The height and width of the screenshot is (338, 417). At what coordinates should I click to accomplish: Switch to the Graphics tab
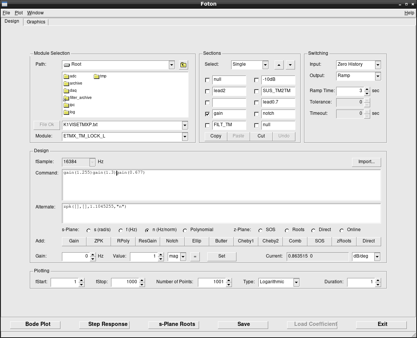(x=36, y=22)
